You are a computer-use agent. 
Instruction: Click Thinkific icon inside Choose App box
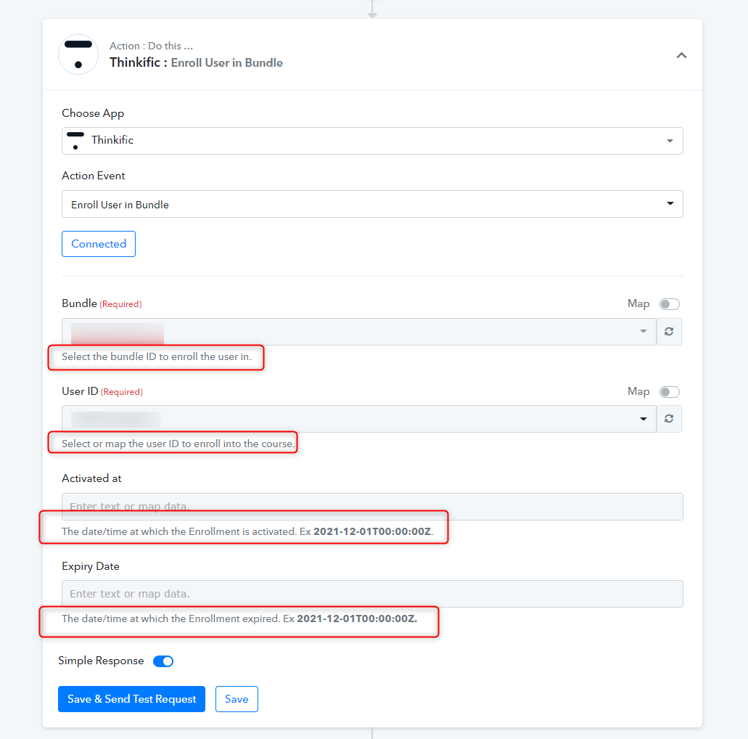(x=75, y=140)
